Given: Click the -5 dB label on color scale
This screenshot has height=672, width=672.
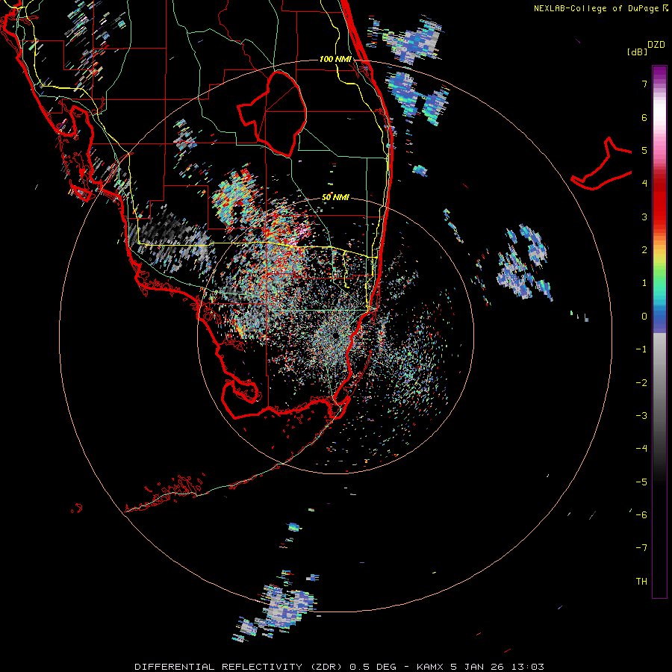Looking at the screenshot, I should tap(641, 482).
